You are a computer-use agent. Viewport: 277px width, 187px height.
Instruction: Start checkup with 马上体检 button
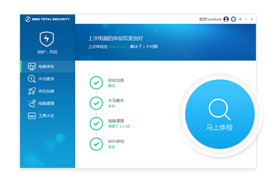(x=220, y=114)
